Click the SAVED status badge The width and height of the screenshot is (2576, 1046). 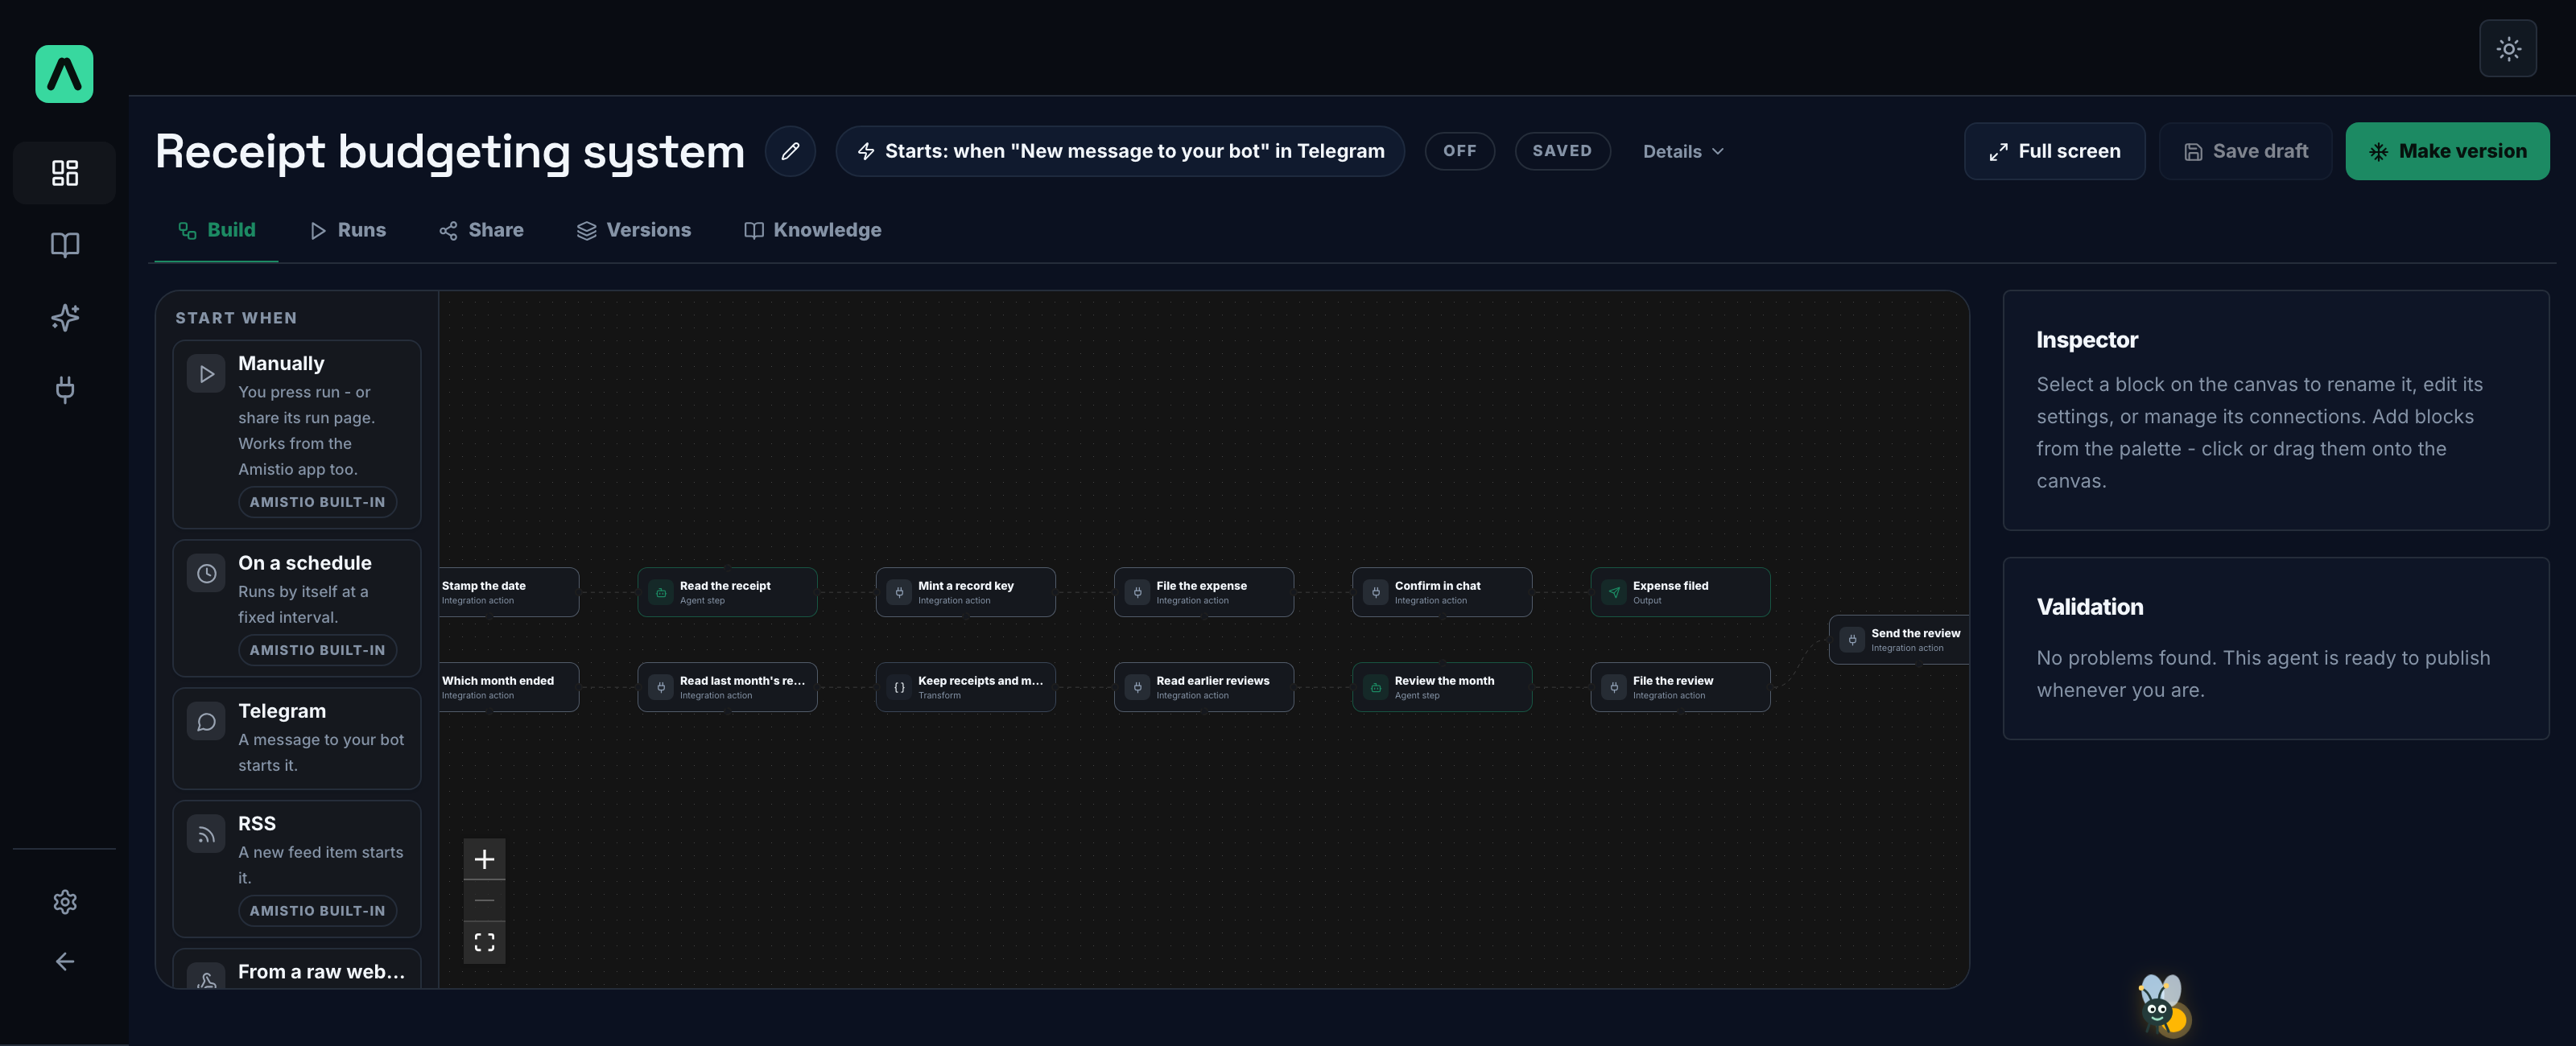pos(1562,151)
